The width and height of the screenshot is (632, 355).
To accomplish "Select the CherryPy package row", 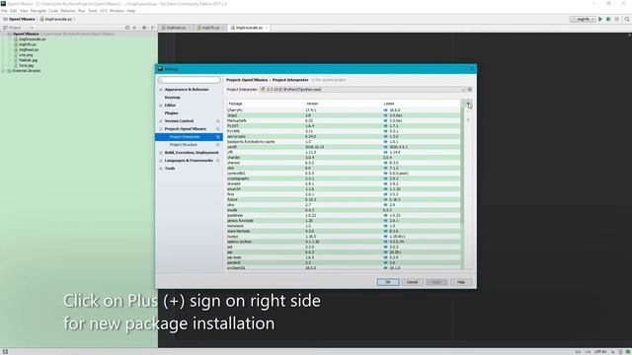I will 343,109.
